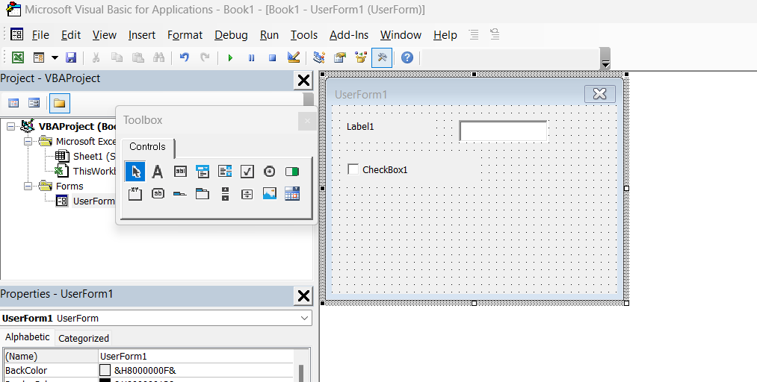The width and height of the screenshot is (757, 382).
Task: Select UserForm1 in Forms folder
Action: [86, 201]
